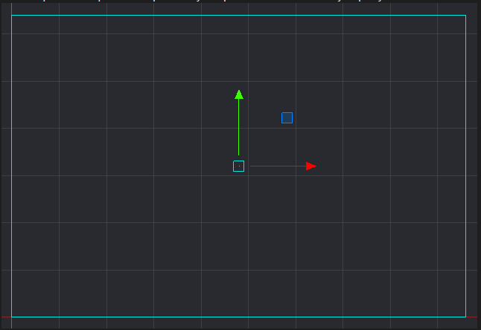This screenshot has width=481, height=330.
Task: Click the top cyan border of the frame
Action: [x=238, y=15]
